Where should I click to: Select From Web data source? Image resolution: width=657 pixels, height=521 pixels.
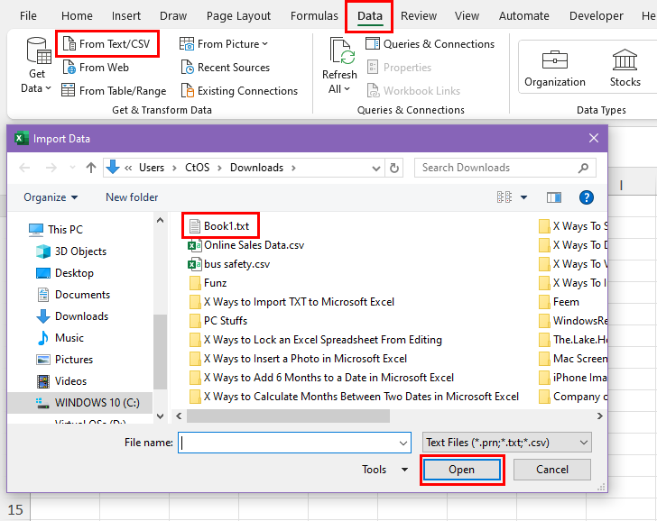click(96, 68)
